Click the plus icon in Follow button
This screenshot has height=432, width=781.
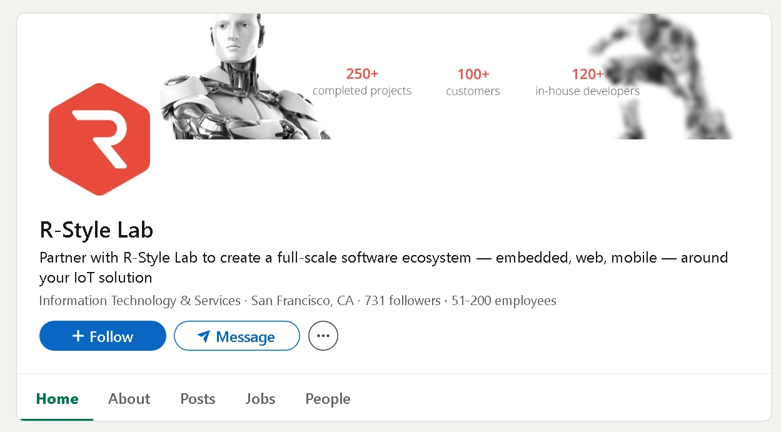click(x=78, y=336)
